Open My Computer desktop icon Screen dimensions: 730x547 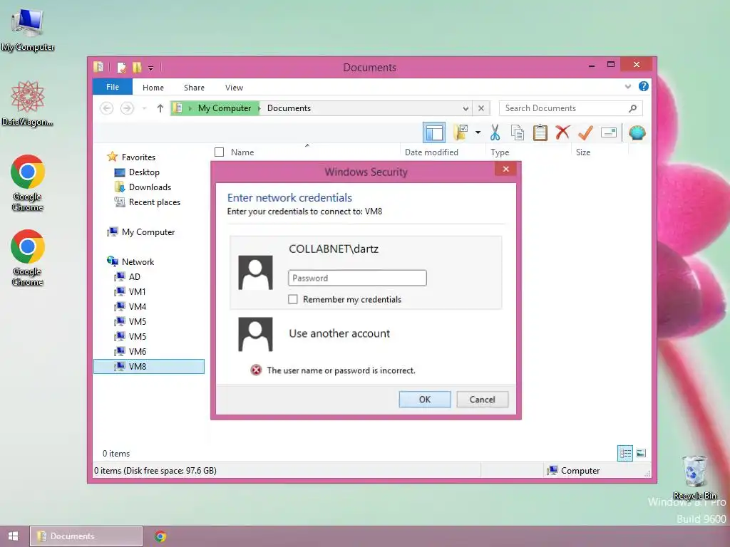coord(28,29)
